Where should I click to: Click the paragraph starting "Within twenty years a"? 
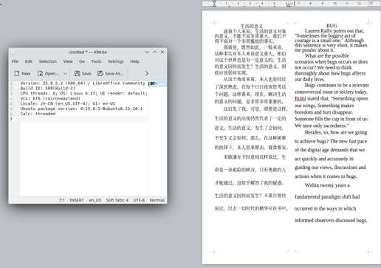[327, 185]
